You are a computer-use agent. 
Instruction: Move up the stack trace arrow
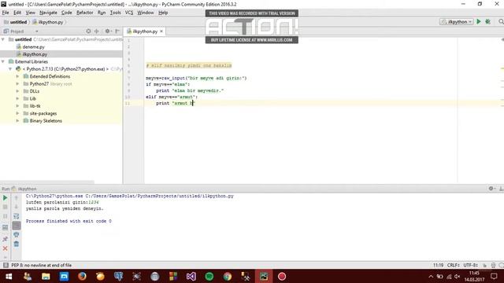(17, 198)
